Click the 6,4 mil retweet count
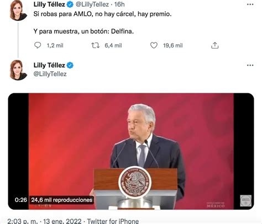The height and width of the screenshot is (224, 262). point(113,45)
